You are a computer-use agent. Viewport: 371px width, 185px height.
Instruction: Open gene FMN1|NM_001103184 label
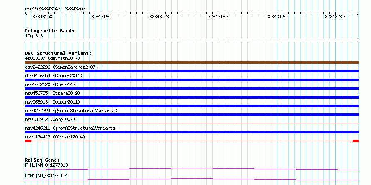pyautogui.click(x=46, y=176)
